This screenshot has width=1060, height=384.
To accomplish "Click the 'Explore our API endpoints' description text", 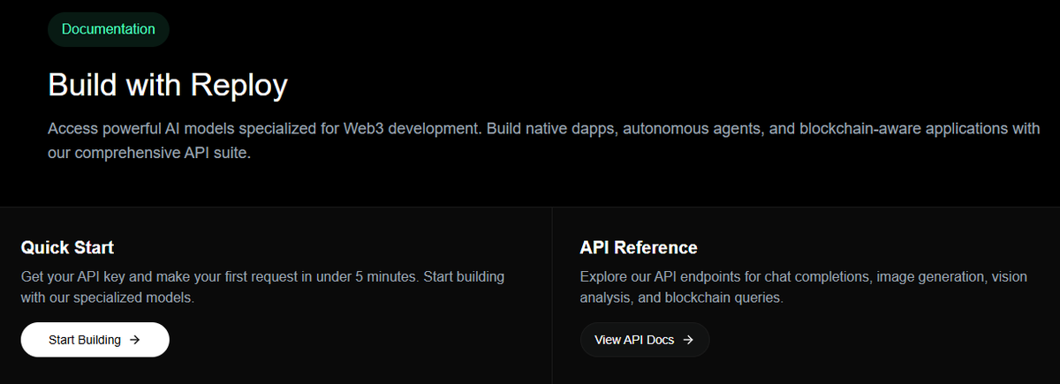I will tap(804, 287).
